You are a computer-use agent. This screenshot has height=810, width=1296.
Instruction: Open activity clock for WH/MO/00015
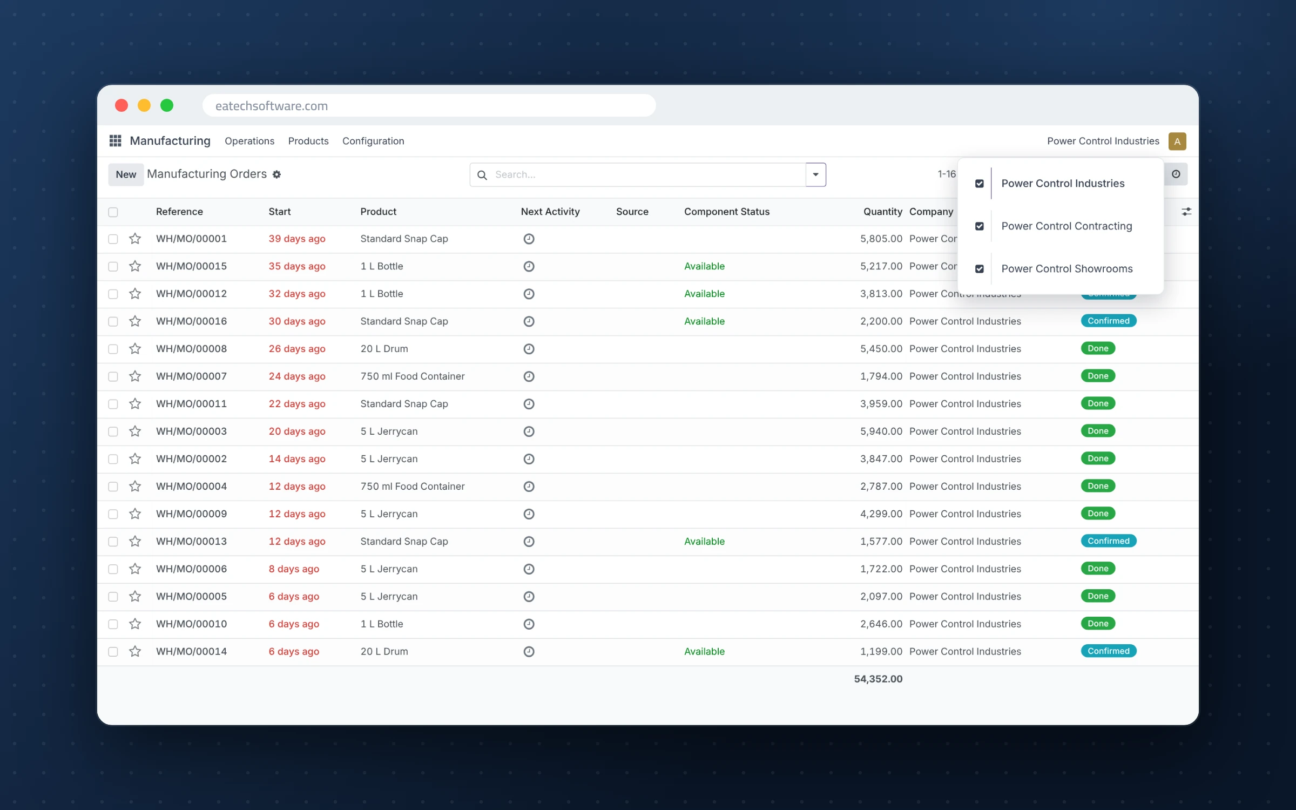tap(529, 266)
